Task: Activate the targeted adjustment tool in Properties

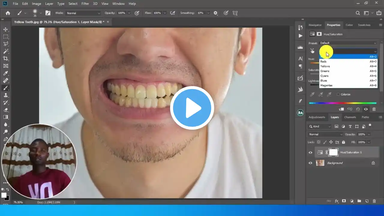Action: (312, 50)
